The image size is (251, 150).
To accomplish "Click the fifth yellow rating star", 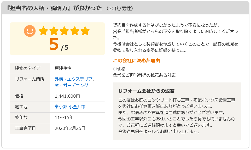I will coord(85,31).
